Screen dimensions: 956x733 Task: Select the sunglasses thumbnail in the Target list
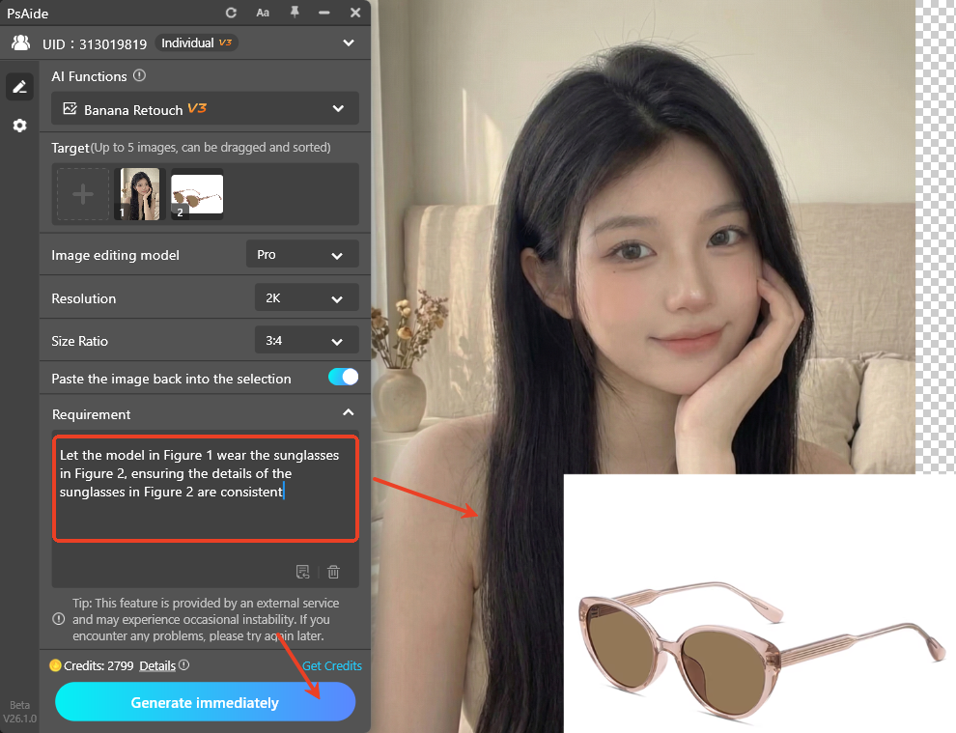[x=196, y=193]
